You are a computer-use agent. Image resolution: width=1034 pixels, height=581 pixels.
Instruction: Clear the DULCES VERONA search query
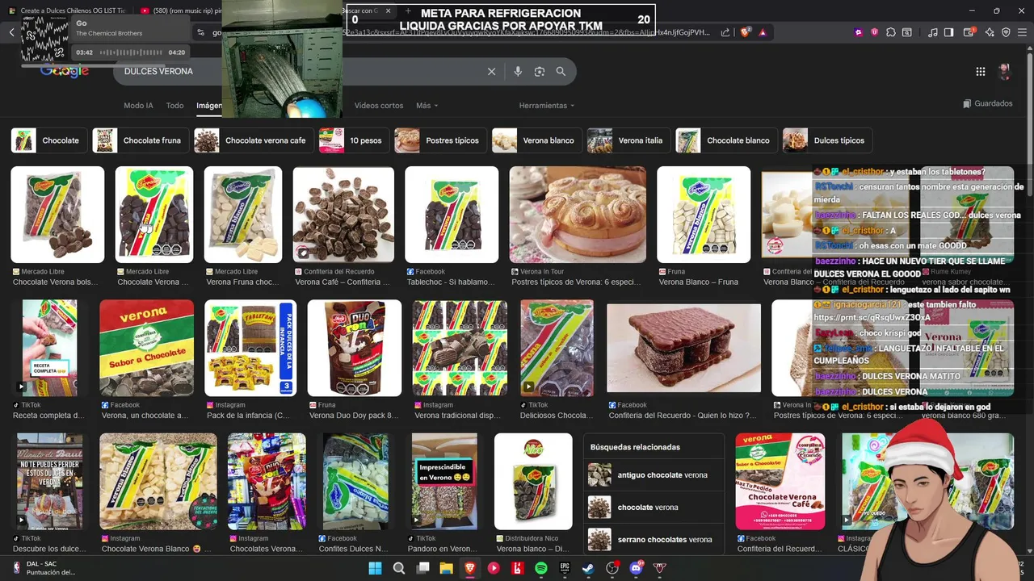pyautogui.click(x=491, y=72)
